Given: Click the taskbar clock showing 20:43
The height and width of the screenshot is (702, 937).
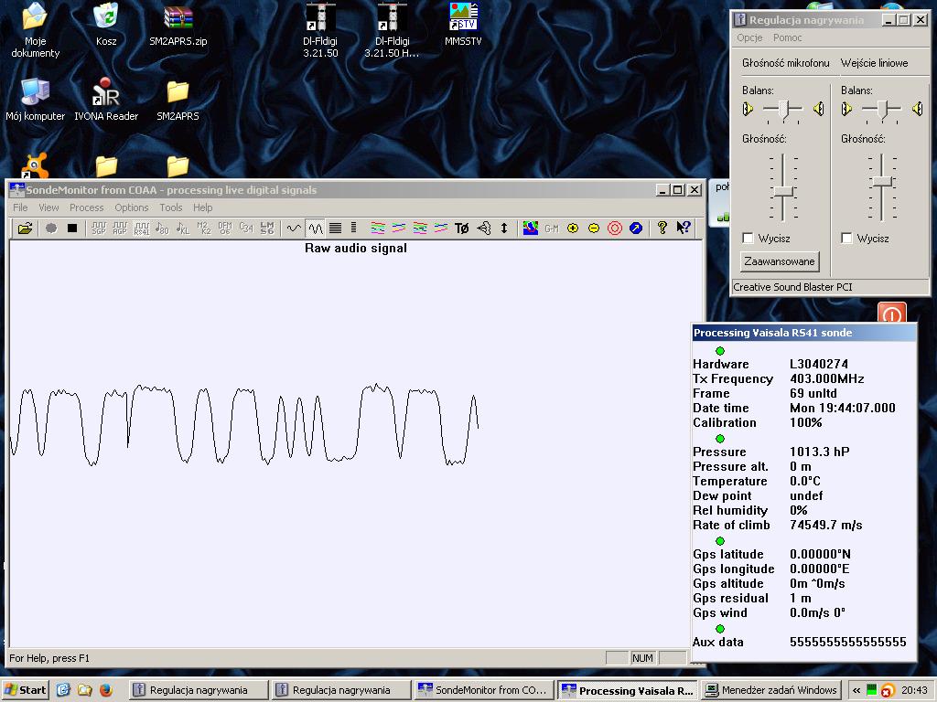Looking at the screenshot, I should click(915, 690).
